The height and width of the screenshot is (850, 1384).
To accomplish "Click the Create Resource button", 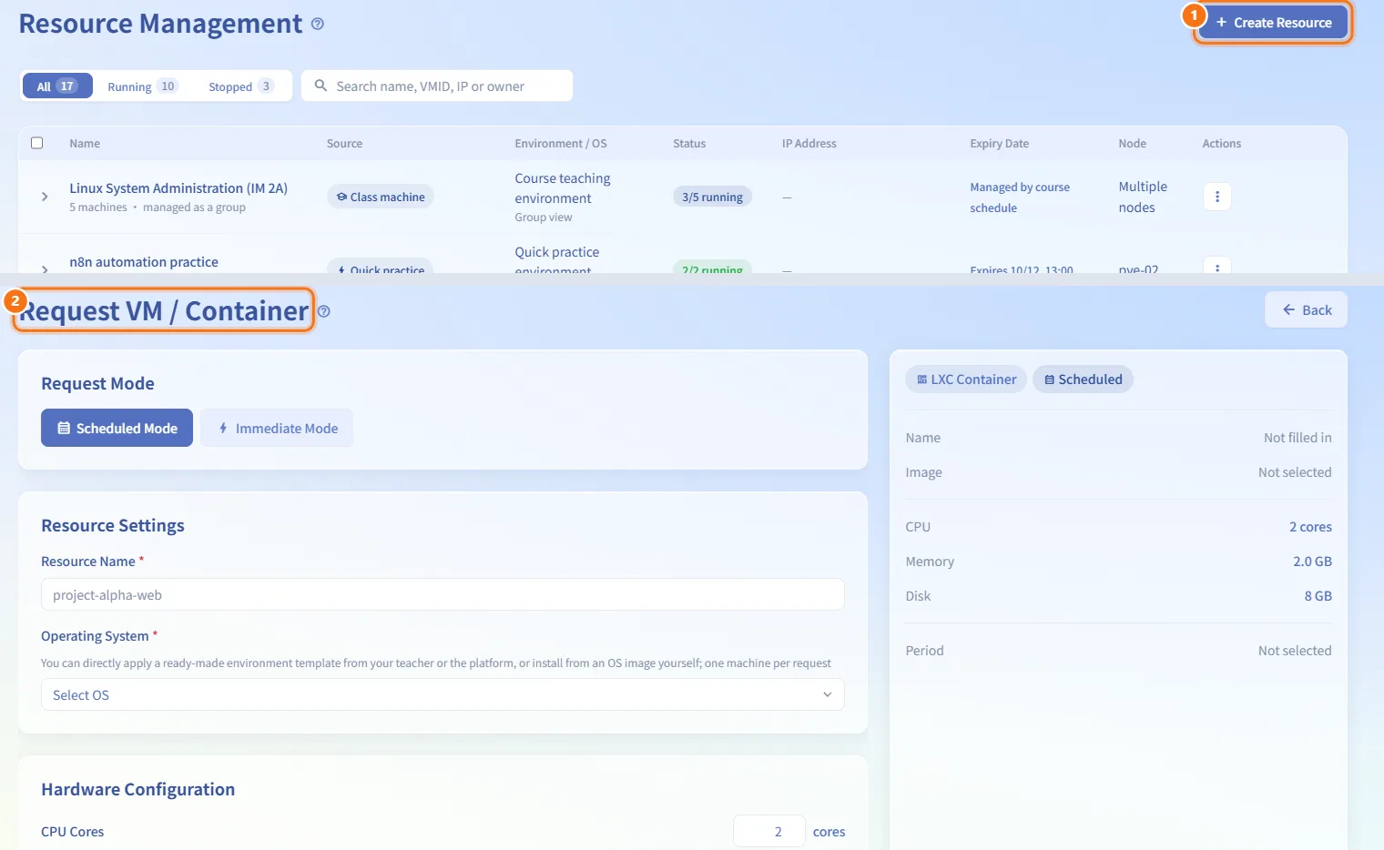I will (x=1273, y=23).
